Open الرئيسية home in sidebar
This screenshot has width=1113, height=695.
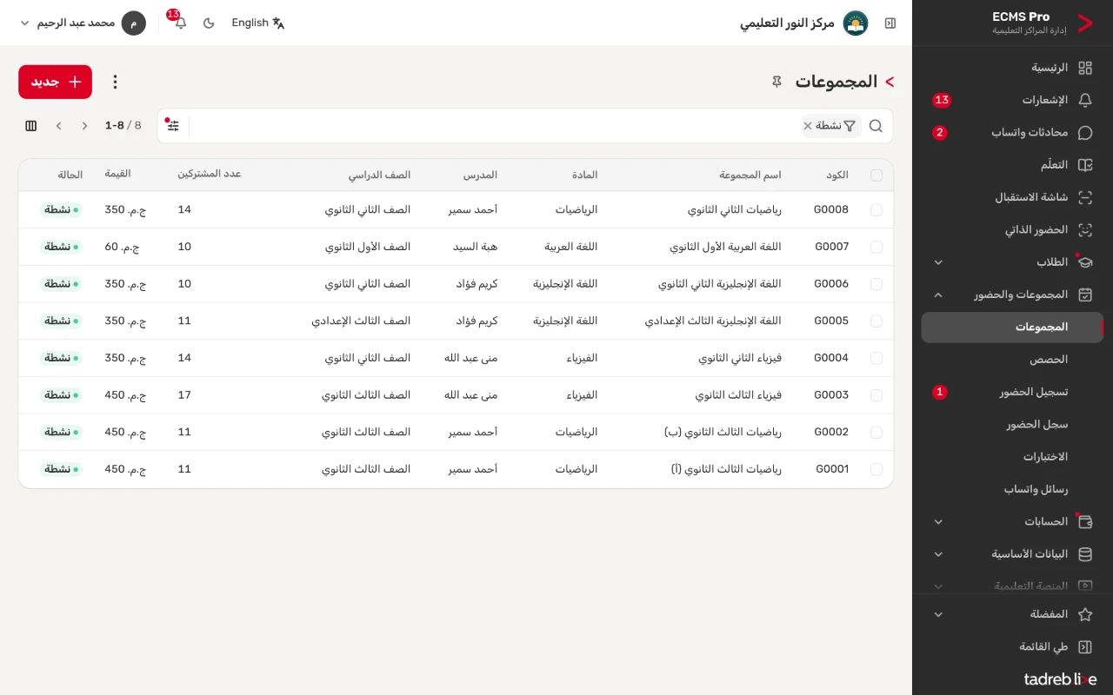click(x=1012, y=68)
